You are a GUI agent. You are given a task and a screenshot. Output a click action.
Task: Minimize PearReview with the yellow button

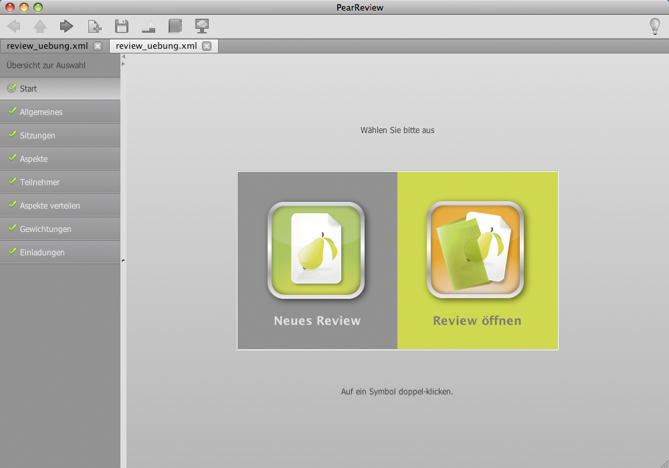24,7
